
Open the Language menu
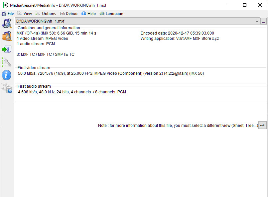coord(111,14)
